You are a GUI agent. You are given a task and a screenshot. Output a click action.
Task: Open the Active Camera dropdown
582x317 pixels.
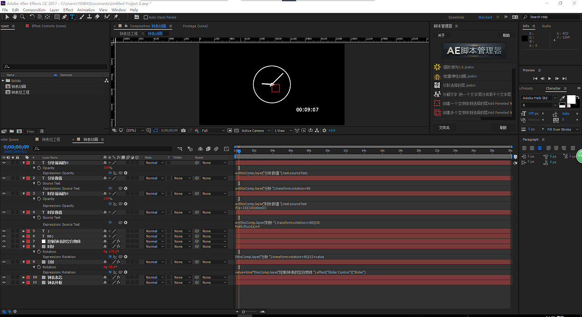256,131
